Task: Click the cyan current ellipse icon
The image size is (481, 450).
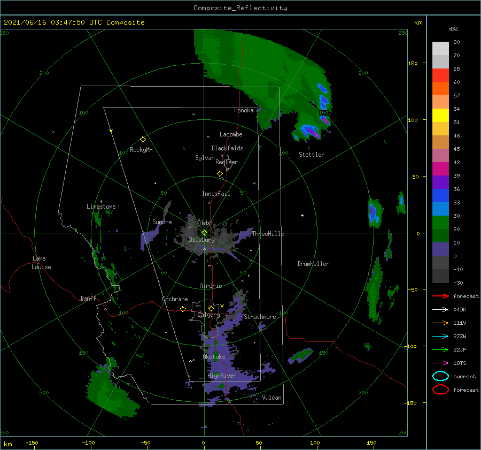Action: coord(440,376)
